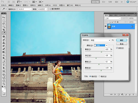Click the create new layer icon
138x103 pixels.
tap(130, 94)
